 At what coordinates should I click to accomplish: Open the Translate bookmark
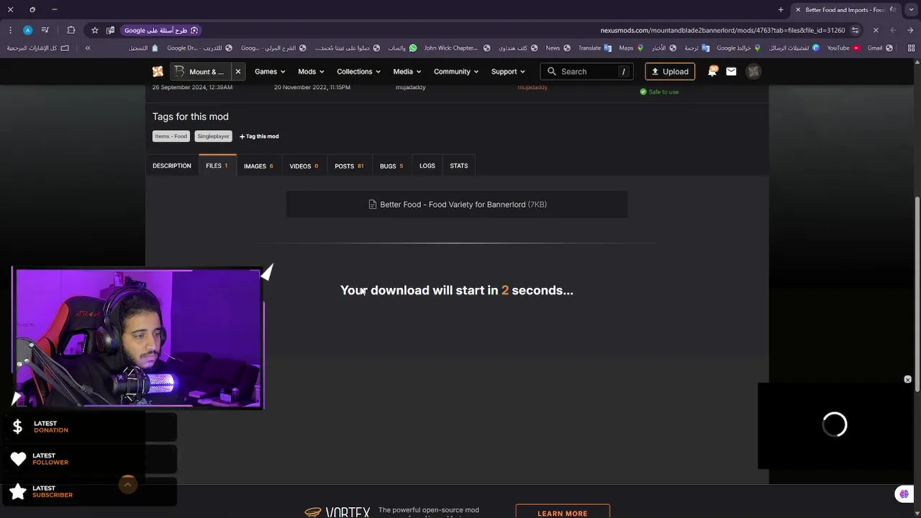[594, 48]
